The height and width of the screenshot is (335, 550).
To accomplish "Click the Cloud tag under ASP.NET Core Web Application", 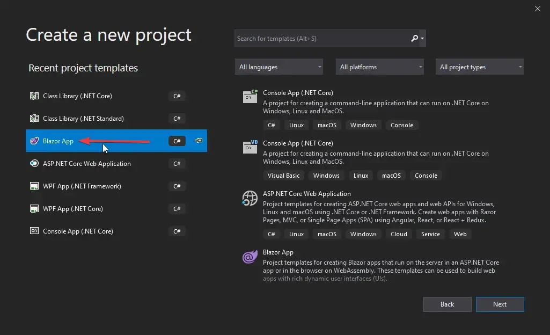I will (399, 234).
